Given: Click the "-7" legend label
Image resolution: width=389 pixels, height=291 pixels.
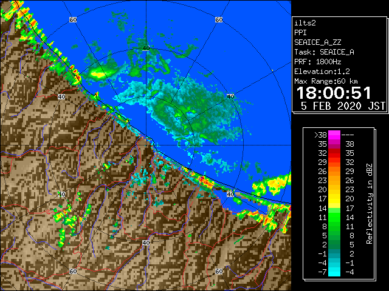Looking at the screenshot, I should point(322,272).
